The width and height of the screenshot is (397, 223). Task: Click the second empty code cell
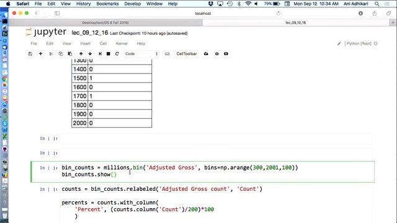[x=216, y=153]
